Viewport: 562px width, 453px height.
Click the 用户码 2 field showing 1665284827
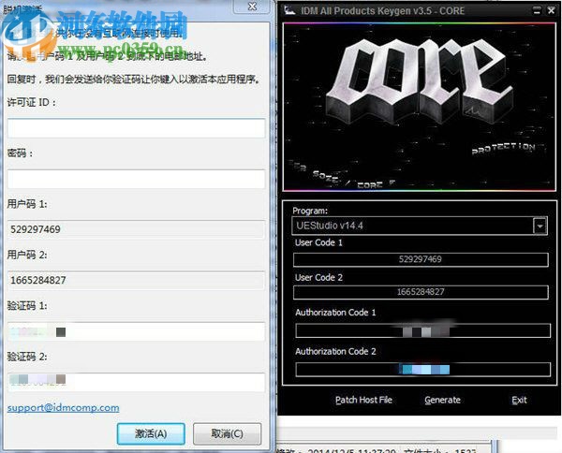pyautogui.click(x=136, y=281)
